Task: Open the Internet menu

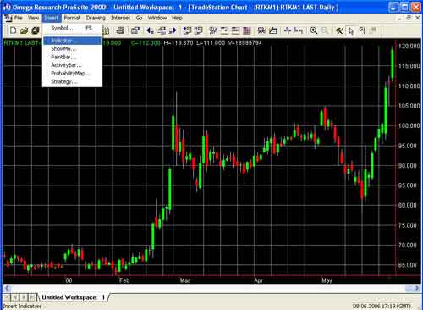Action: click(120, 18)
